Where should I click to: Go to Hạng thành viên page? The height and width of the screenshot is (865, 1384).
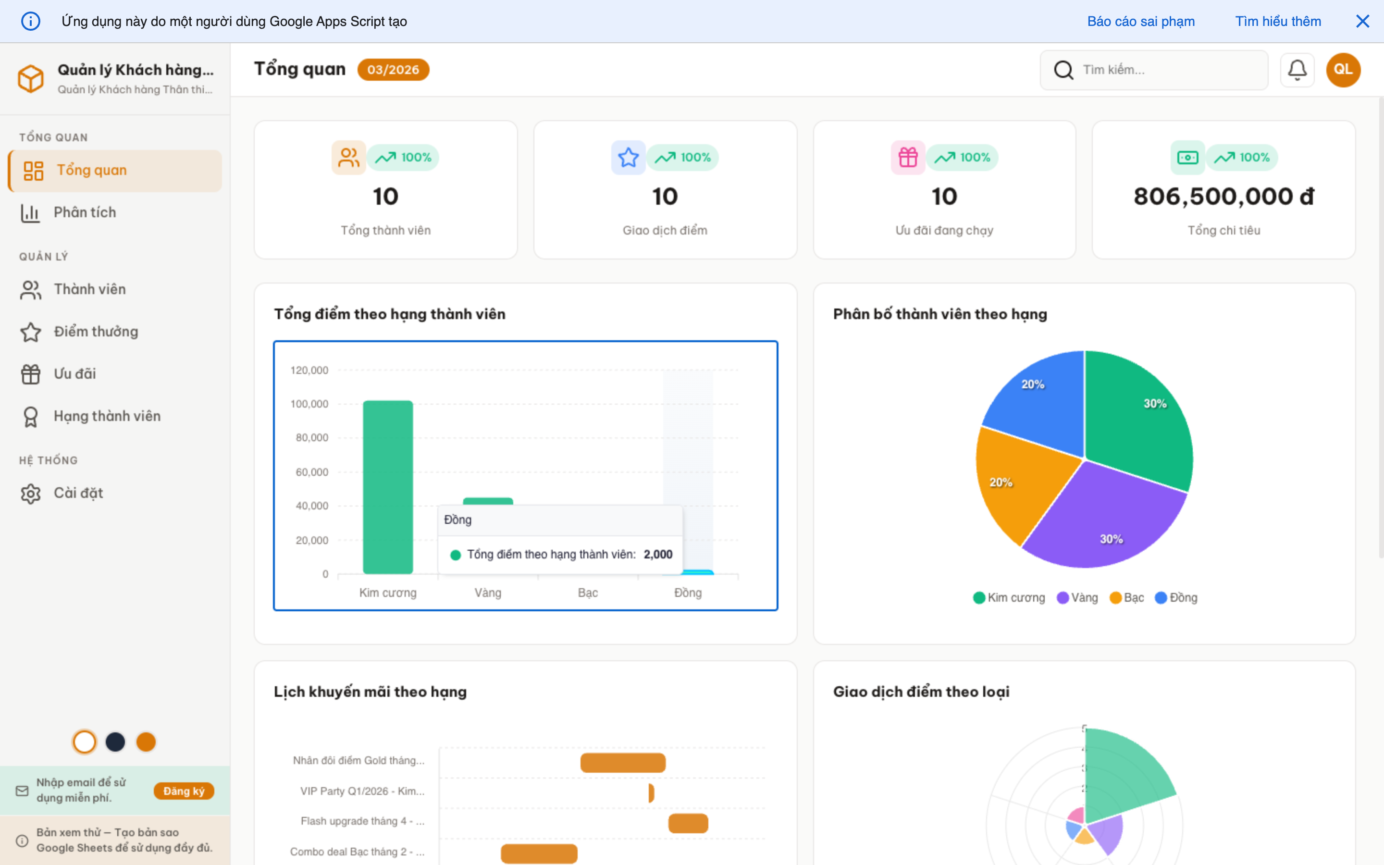point(106,416)
